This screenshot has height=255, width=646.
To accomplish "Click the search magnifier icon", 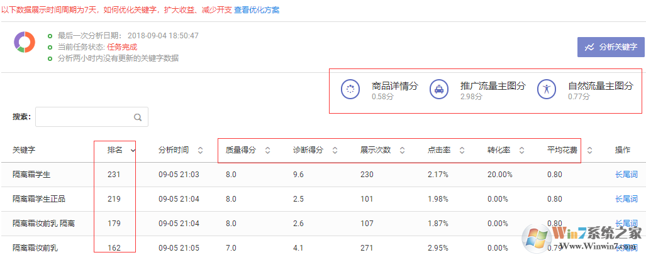I will (x=138, y=117).
